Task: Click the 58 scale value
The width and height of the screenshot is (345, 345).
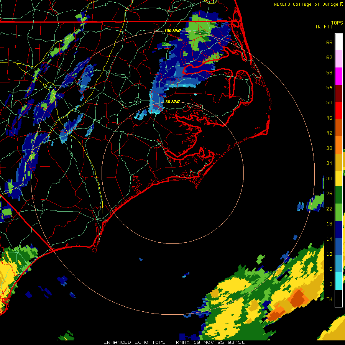Action: (329, 72)
